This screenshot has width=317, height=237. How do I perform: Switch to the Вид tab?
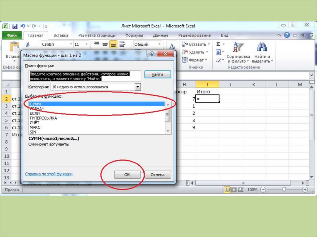pos(224,35)
